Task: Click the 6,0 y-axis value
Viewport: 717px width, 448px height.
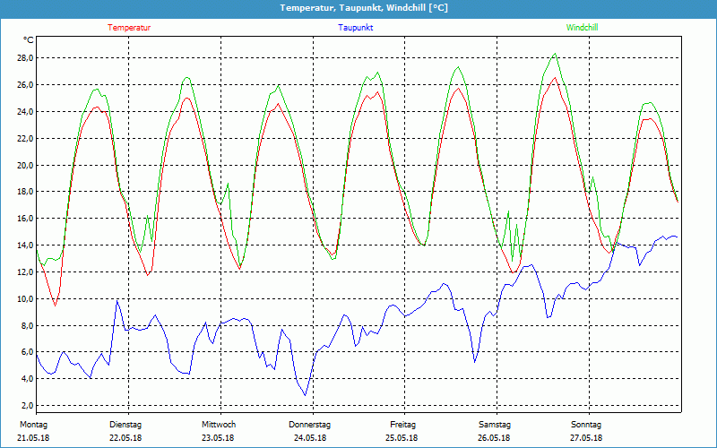Action: coord(27,352)
